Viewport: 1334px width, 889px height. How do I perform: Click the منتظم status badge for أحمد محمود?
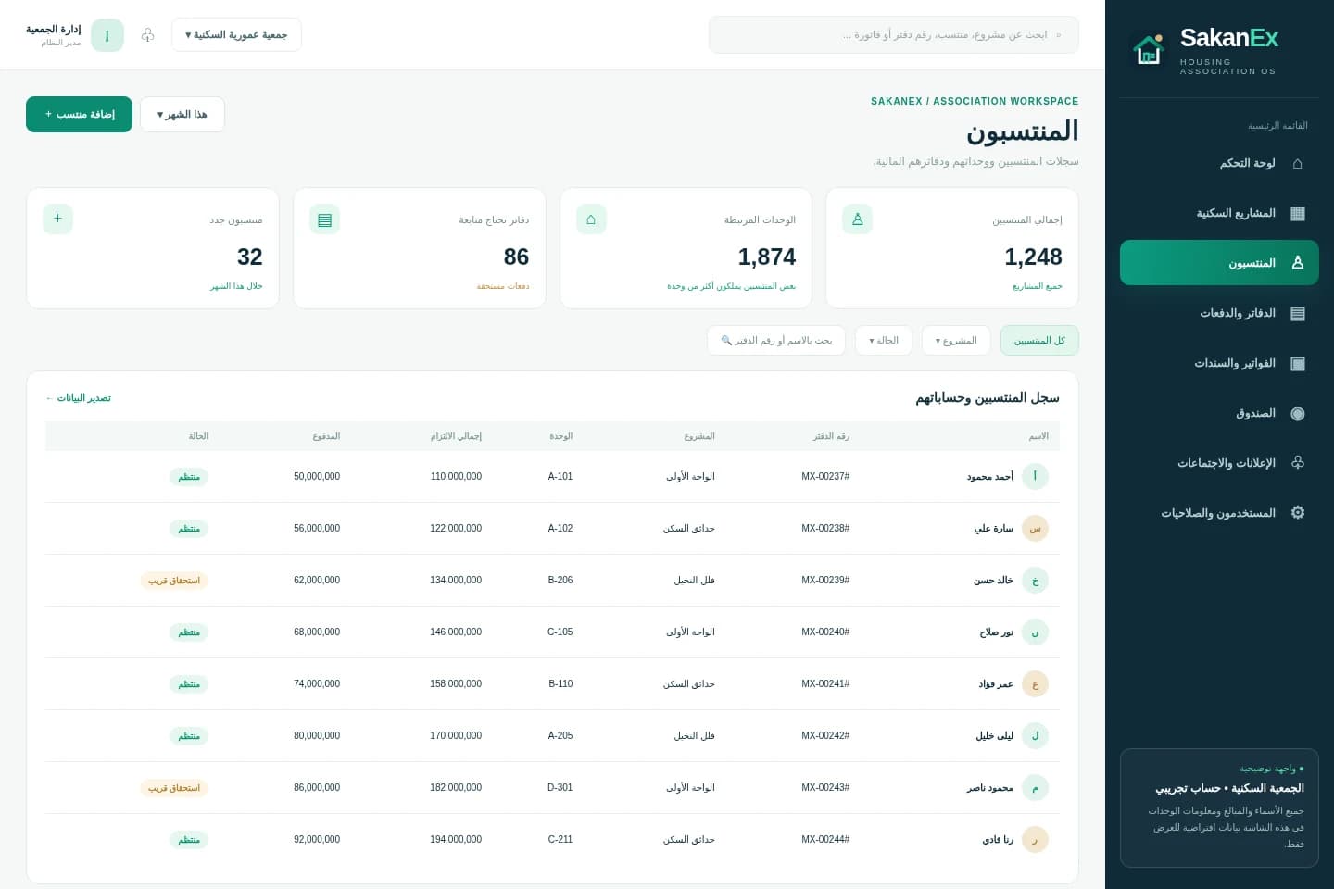click(189, 477)
